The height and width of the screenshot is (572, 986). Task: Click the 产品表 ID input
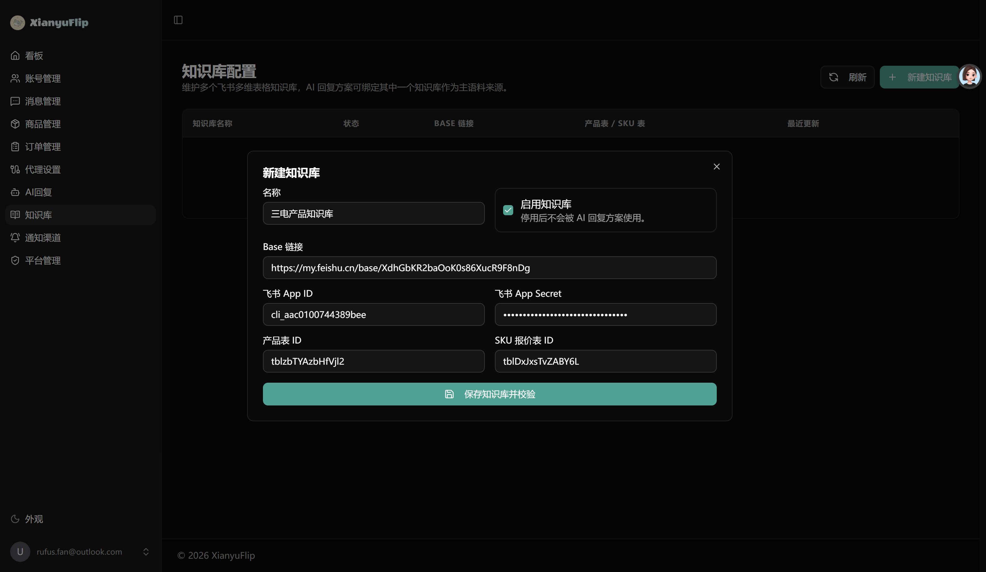coord(374,361)
